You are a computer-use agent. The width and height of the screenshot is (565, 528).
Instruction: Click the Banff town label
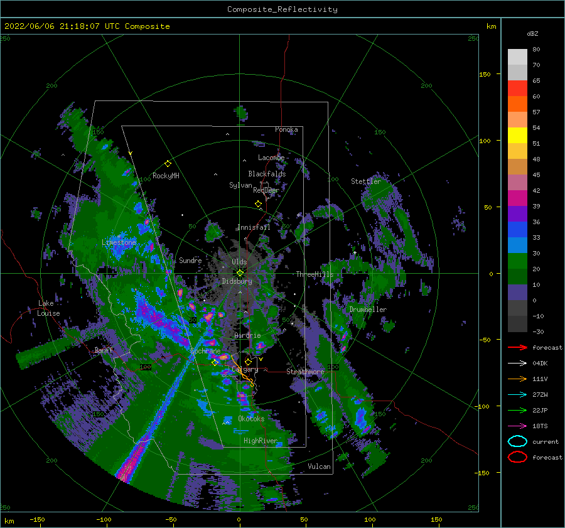click(x=104, y=350)
